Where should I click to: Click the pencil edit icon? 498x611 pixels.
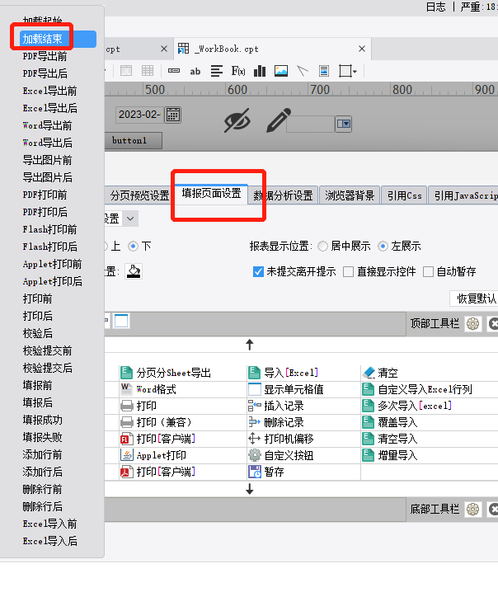(x=278, y=120)
